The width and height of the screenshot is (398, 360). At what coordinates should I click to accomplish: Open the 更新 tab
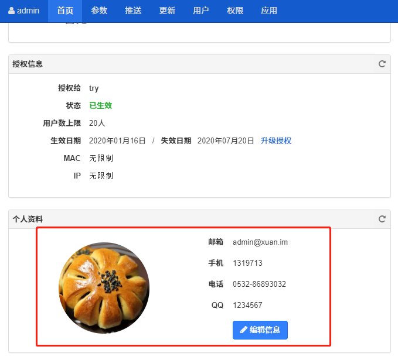click(x=167, y=11)
